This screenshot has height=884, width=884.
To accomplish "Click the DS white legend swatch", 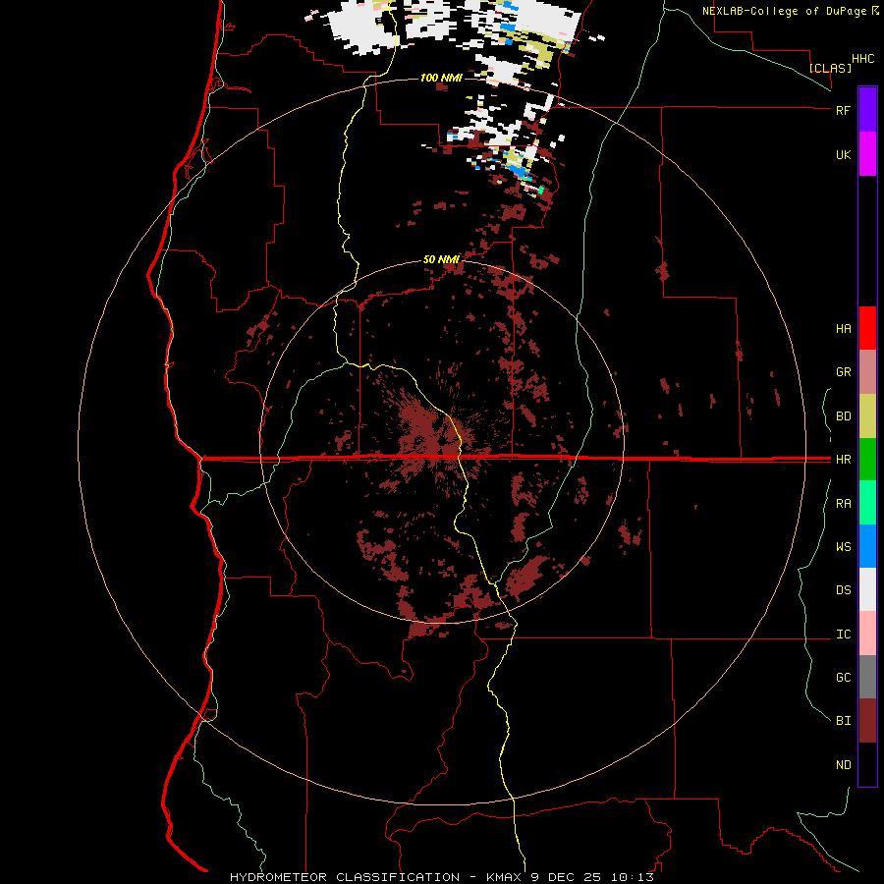I will (x=867, y=589).
